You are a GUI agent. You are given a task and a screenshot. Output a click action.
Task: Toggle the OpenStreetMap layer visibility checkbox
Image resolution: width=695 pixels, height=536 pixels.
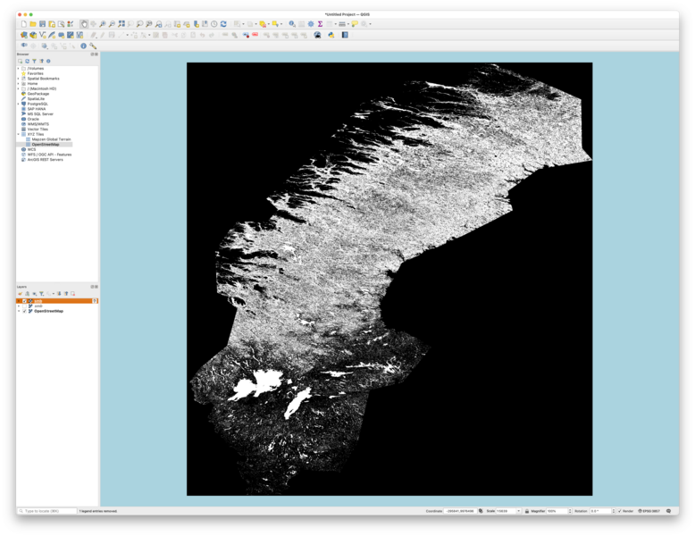[24, 311]
